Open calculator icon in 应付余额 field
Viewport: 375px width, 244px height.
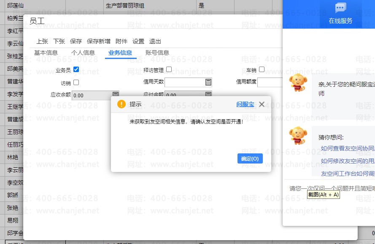click(x=208, y=94)
